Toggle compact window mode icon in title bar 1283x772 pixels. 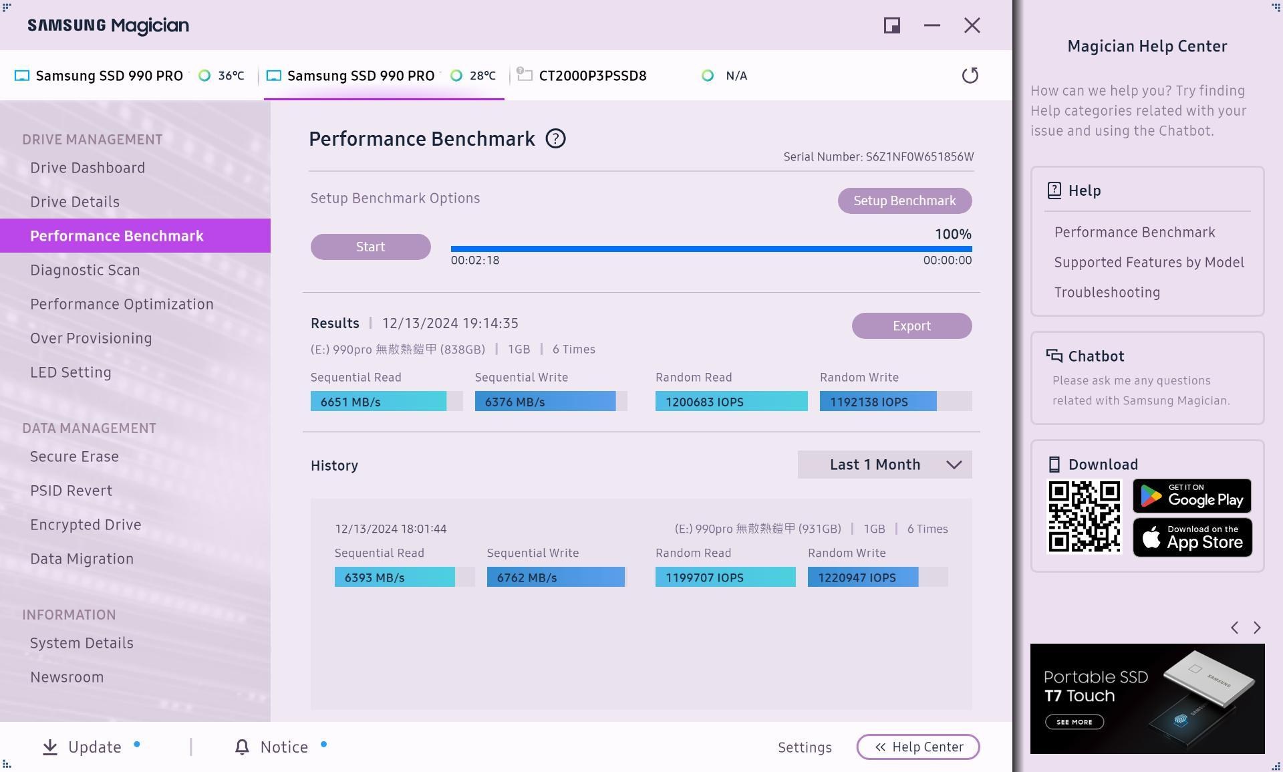point(891,25)
